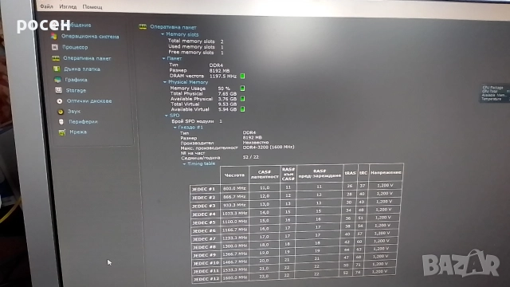The width and height of the screenshot is (510, 287).
Task: Click the Total memory slots row
Action: 195,41
